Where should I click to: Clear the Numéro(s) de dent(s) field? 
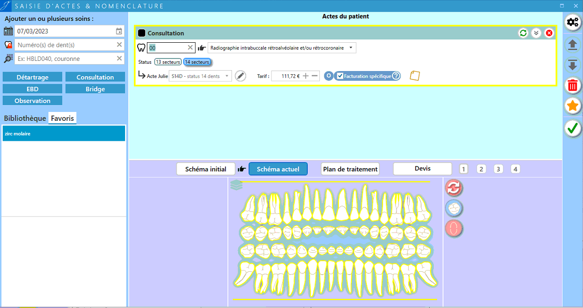point(119,45)
